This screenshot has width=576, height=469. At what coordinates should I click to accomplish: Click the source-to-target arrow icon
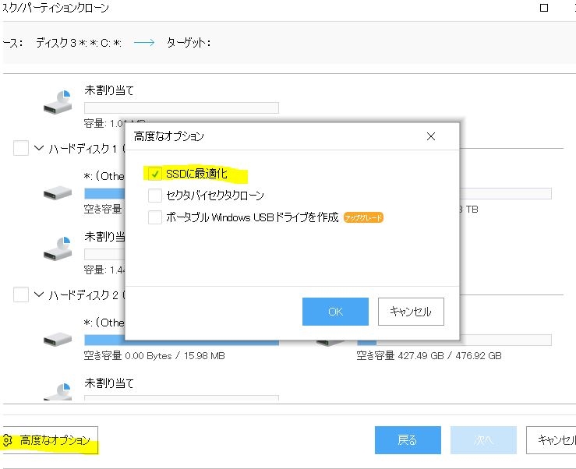(x=144, y=43)
